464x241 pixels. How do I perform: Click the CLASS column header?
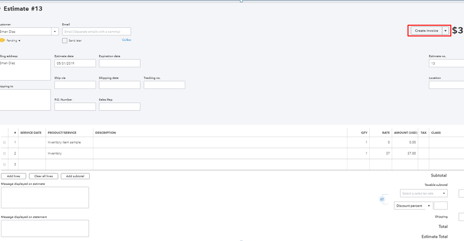(x=436, y=133)
